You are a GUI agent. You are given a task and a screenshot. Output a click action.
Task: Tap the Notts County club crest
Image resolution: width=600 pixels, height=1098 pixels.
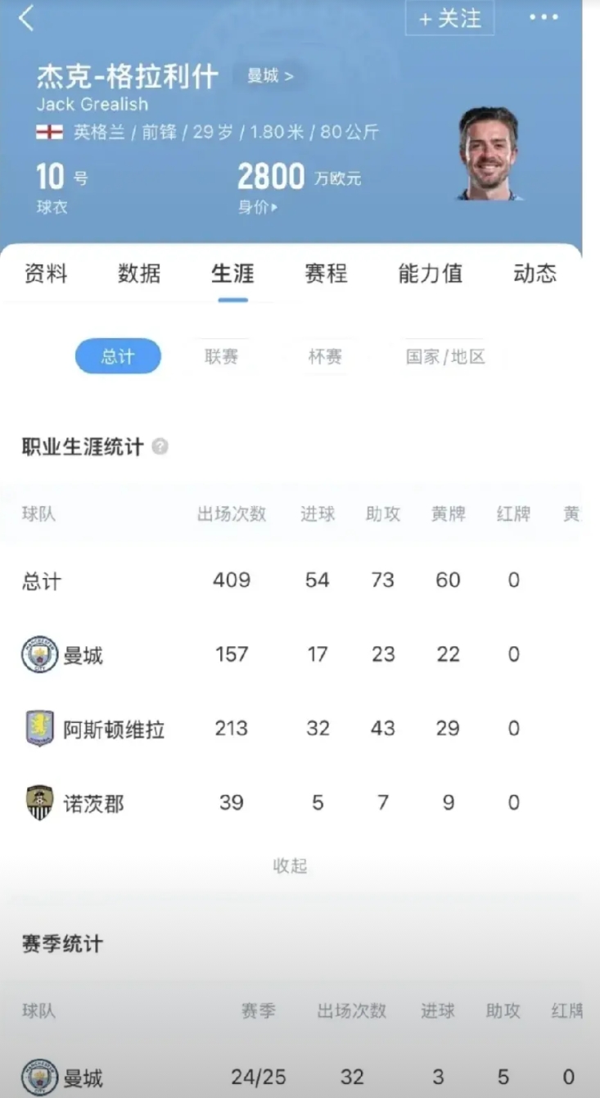pos(39,802)
